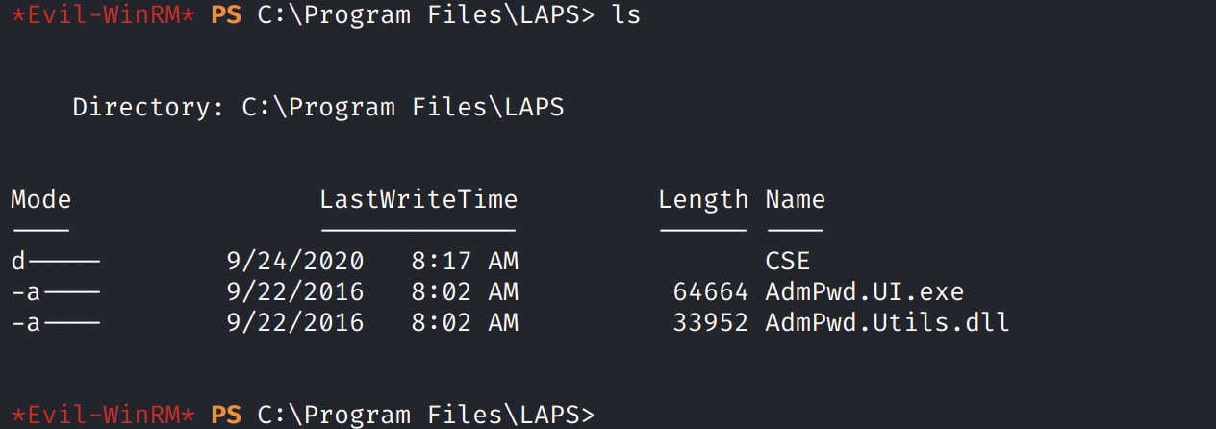Image resolution: width=1216 pixels, height=429 pixels.
Task: Click the file length value 33952
Action: 710,322
